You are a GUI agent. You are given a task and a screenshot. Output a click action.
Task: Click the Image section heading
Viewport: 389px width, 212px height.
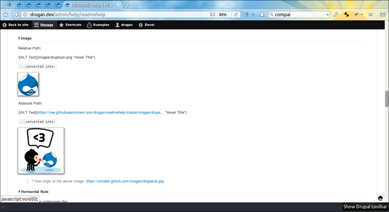coord(26,38)
